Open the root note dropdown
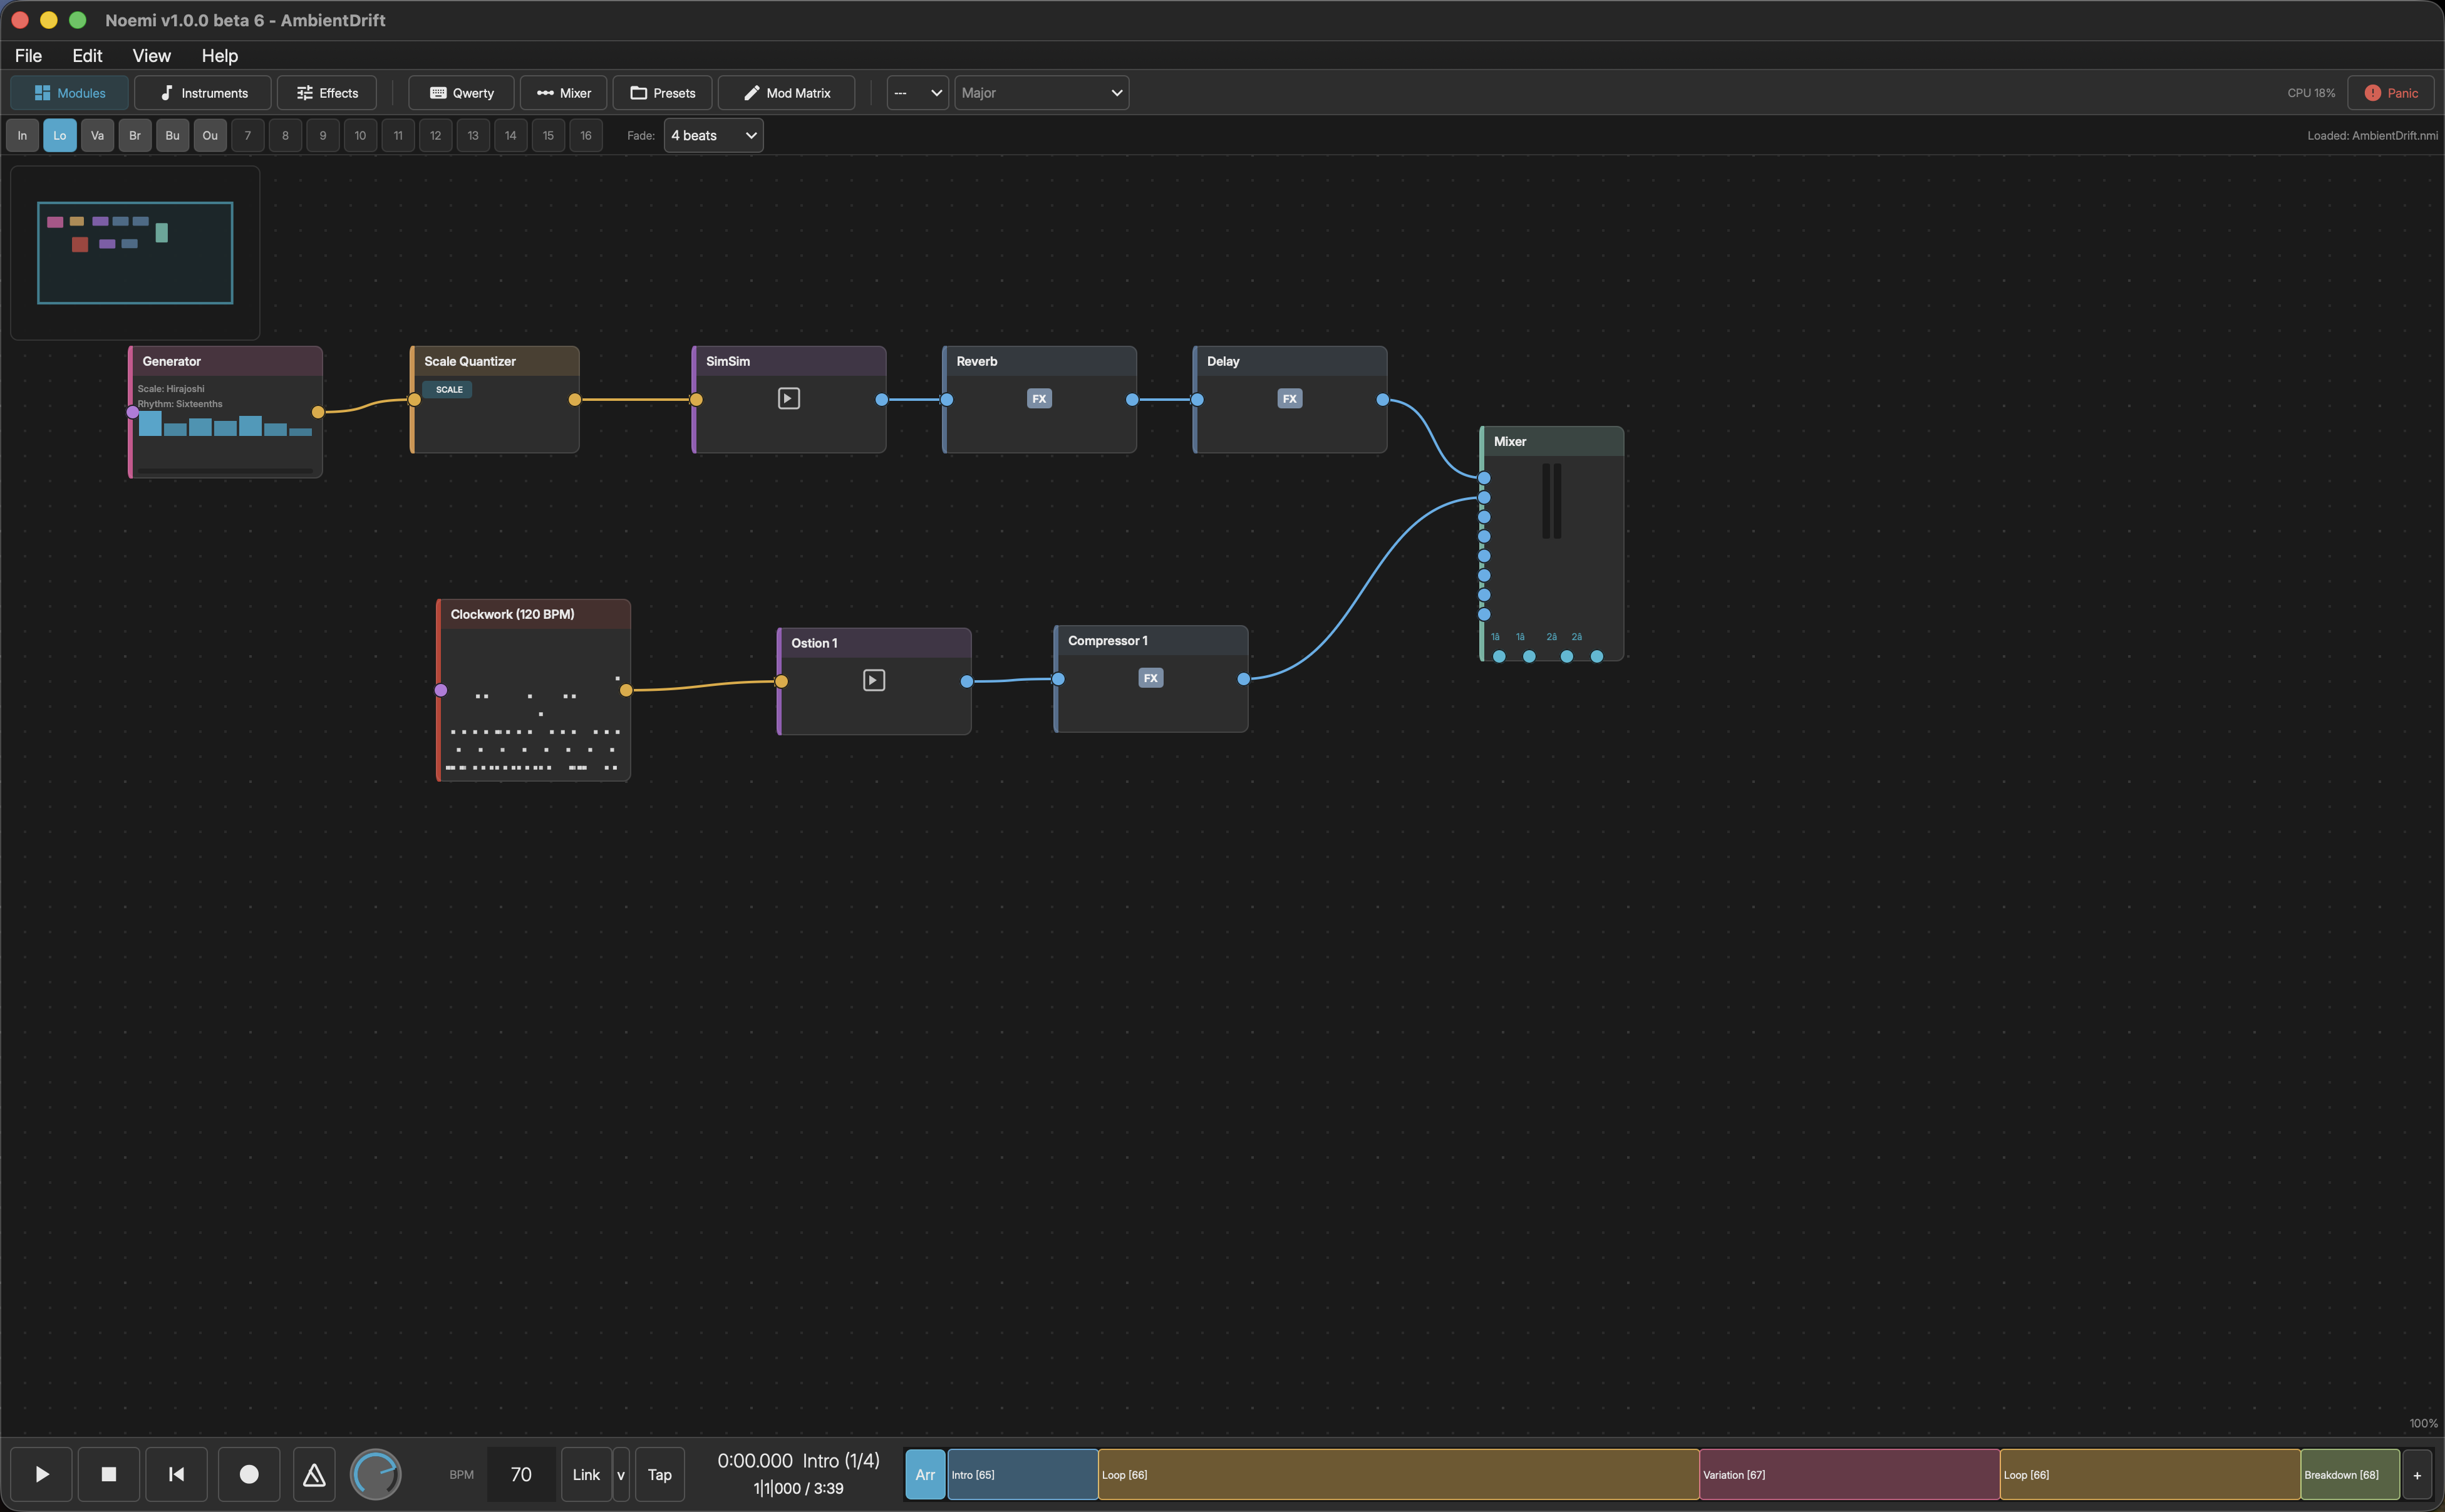2445x1512 pixels. (x=918, y=93)
